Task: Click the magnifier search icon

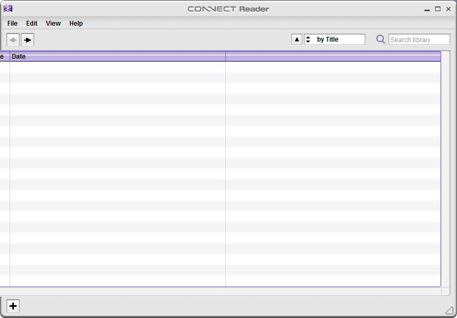Action: coord(380,39)
